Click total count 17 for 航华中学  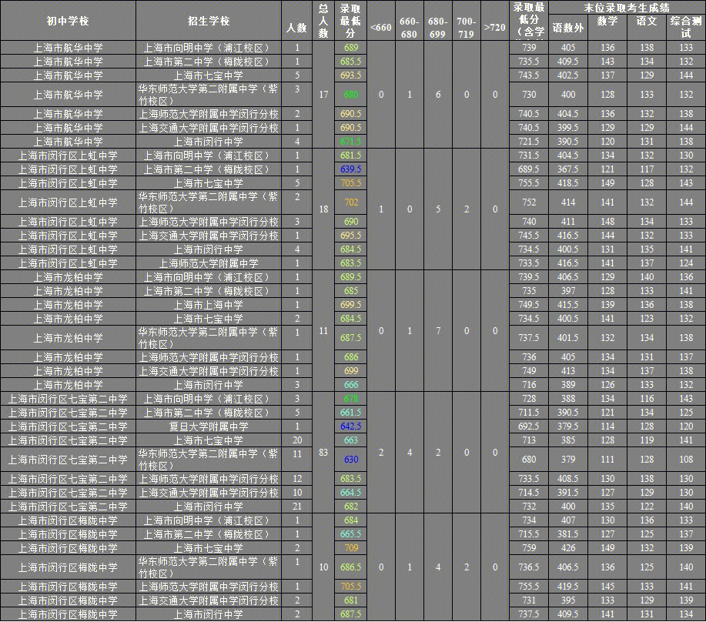323,95
